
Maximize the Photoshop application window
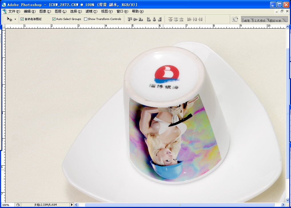click(280, 5)
